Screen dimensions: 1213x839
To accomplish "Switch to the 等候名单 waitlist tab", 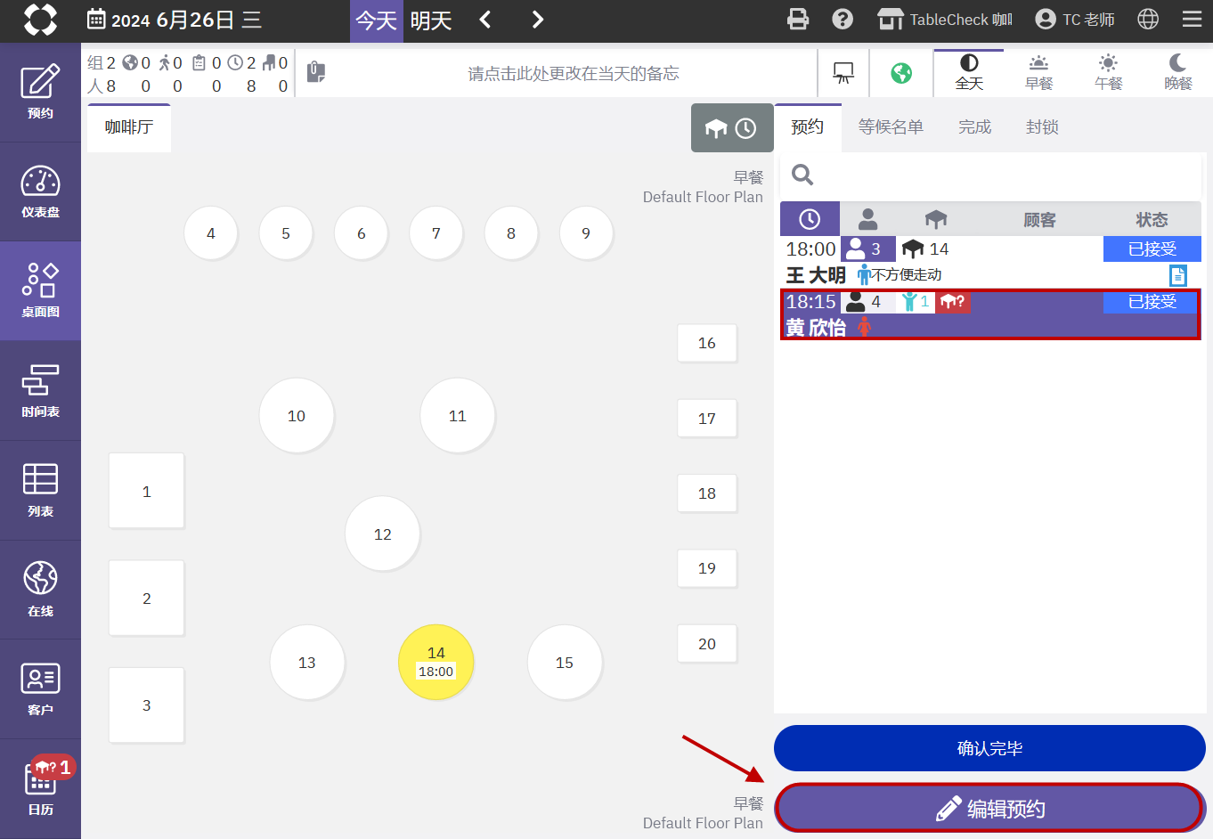I will point(891,127).
